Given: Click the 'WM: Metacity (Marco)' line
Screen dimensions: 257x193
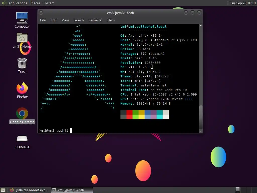Looking at the screenshot, I should 140,72.
